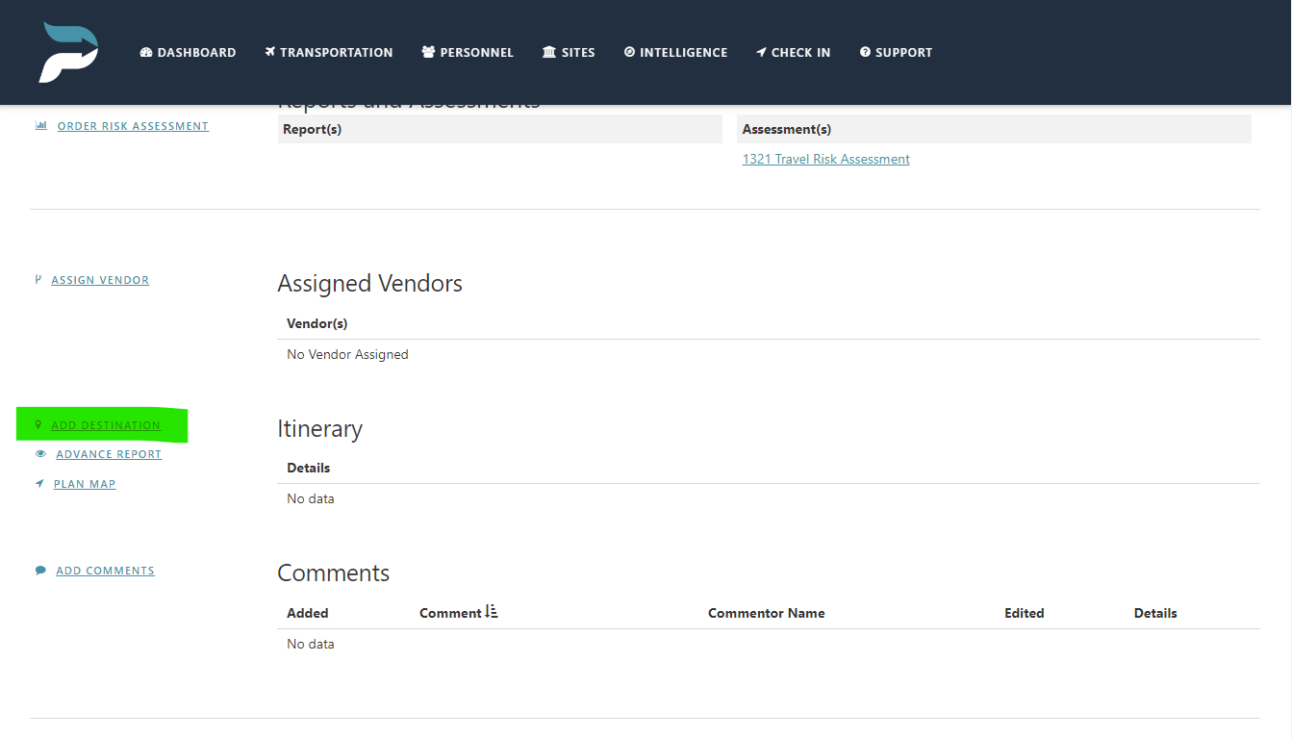Viewport: 1292px width, 738px height.
Task: Click the location pin icon beside Add Destination
Action: click(x=38, y=423)
